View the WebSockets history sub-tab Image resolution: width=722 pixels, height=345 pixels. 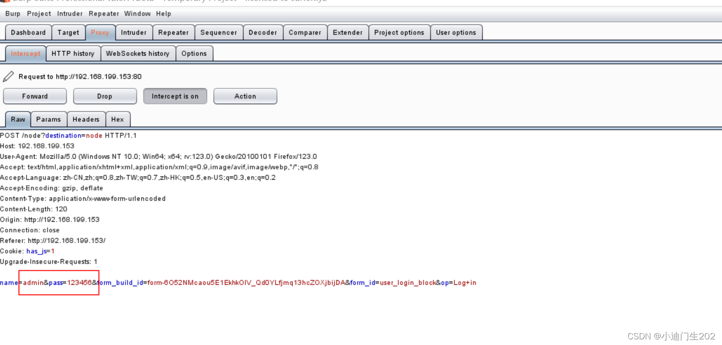click(x=138, y=54)
